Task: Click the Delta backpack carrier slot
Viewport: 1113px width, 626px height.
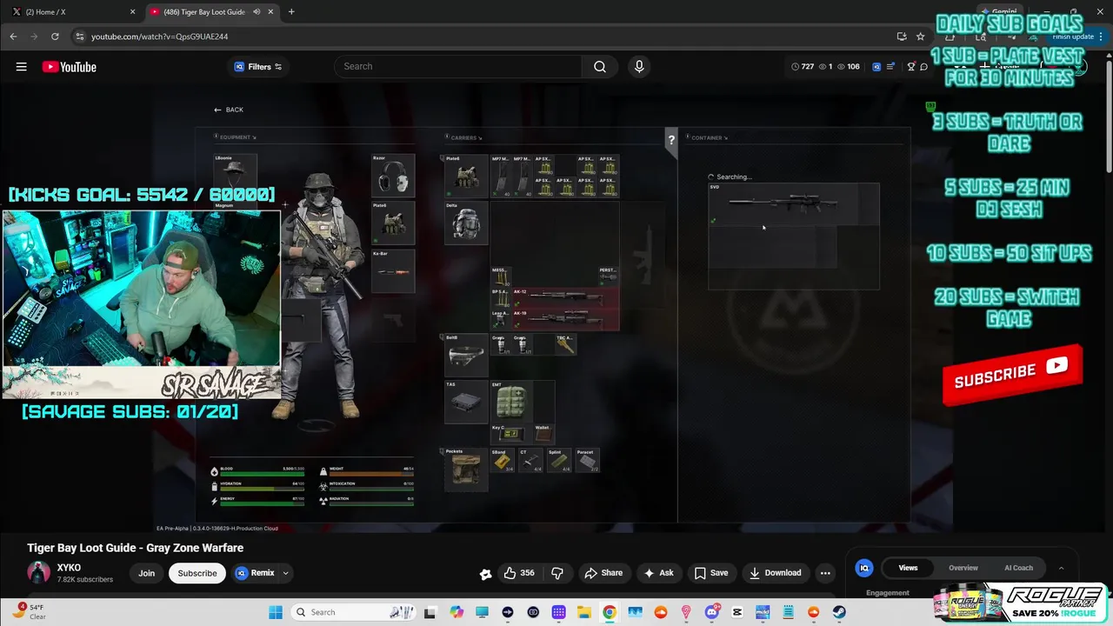Action: pos(466,223)
